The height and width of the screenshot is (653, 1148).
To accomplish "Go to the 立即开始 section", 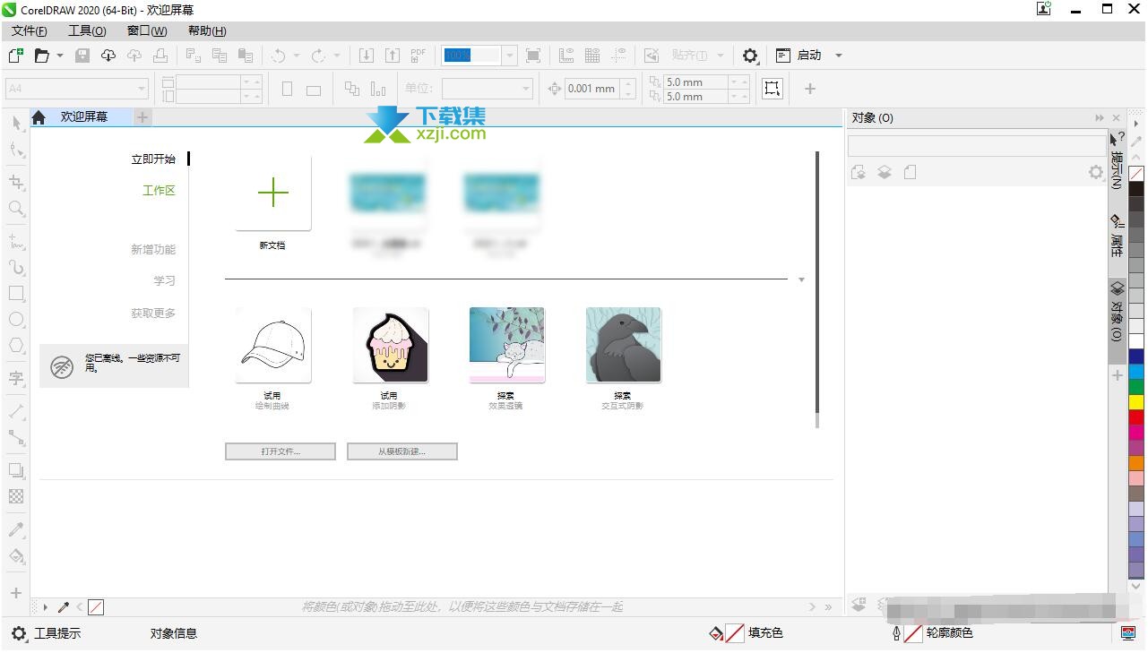I will click(153, 159).
